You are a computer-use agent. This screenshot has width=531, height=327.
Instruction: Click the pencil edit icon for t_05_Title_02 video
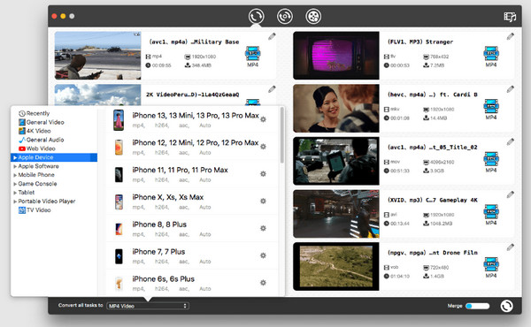coord(511,142)
